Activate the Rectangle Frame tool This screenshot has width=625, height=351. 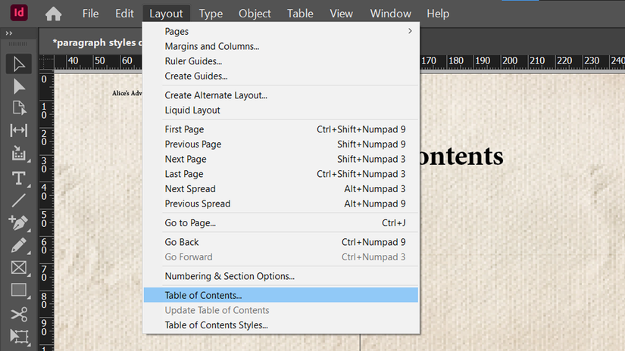[x=19, y=267]
